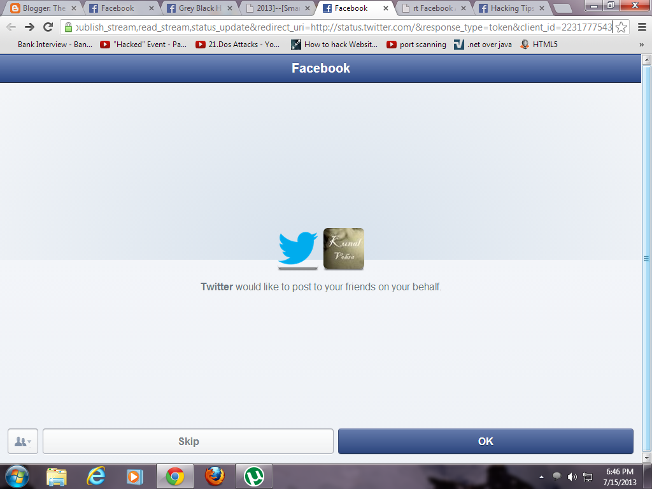Click the Facebook header title
Screen dimensions: 652x489
(x=321, y=68)
